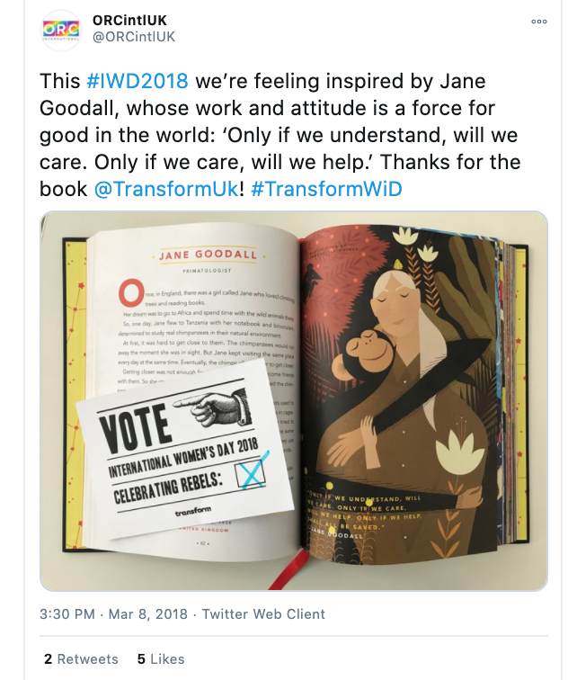The width and height of the screenshot is (568, 680).
Task: Open the ORC International profile avatar
Action: point(61,30)
